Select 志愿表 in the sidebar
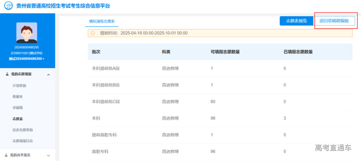This screenshot has height=161, width=361. [x=17, y=119]
